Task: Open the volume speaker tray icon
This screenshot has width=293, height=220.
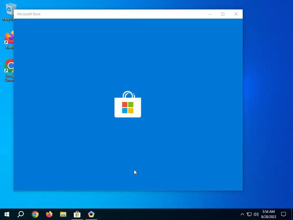Action: tap(256, 214)
